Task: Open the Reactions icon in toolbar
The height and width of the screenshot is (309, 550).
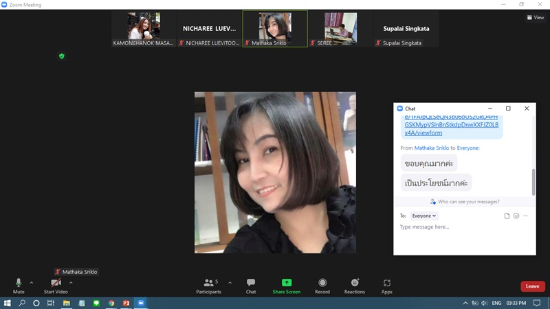Action: pyautogui.click(x=355, y=283)
